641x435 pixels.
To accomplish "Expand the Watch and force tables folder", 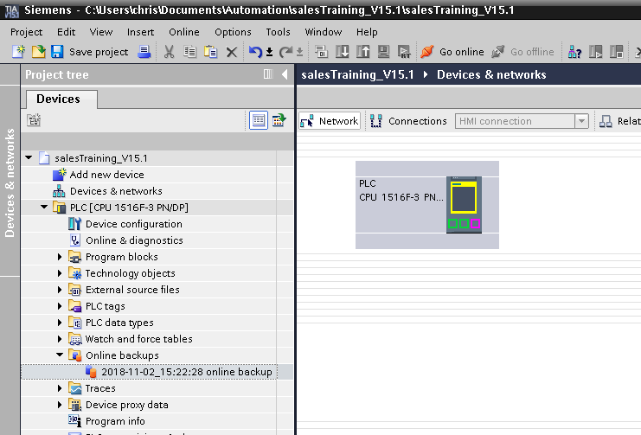I will [60, 339].
